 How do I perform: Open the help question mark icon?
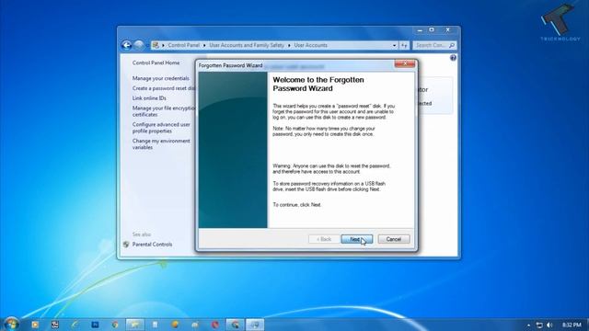[x=453, y=57]
